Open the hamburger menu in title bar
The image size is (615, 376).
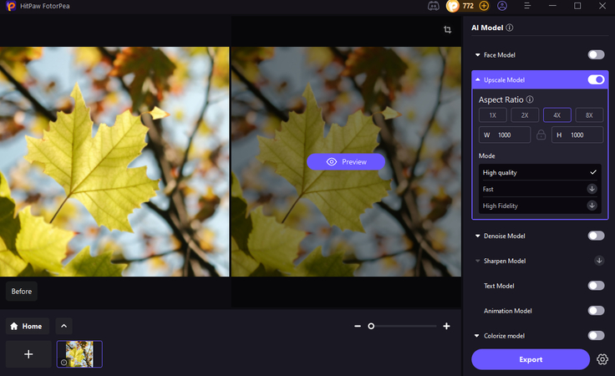pos(529,6)
